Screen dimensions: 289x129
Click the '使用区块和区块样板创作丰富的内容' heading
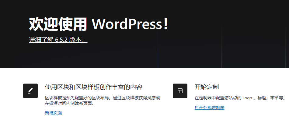coord(93,87)
